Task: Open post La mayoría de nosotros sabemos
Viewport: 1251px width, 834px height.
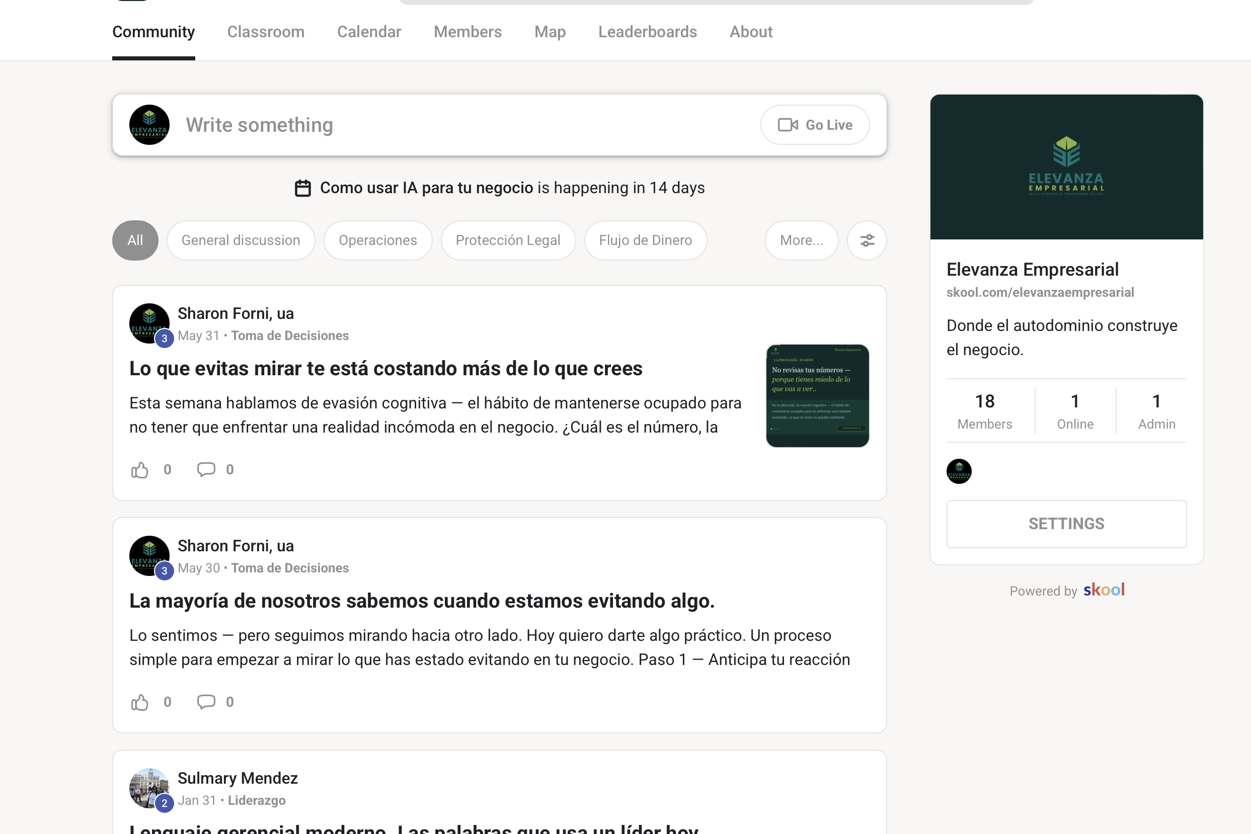Action: point(422,601)
